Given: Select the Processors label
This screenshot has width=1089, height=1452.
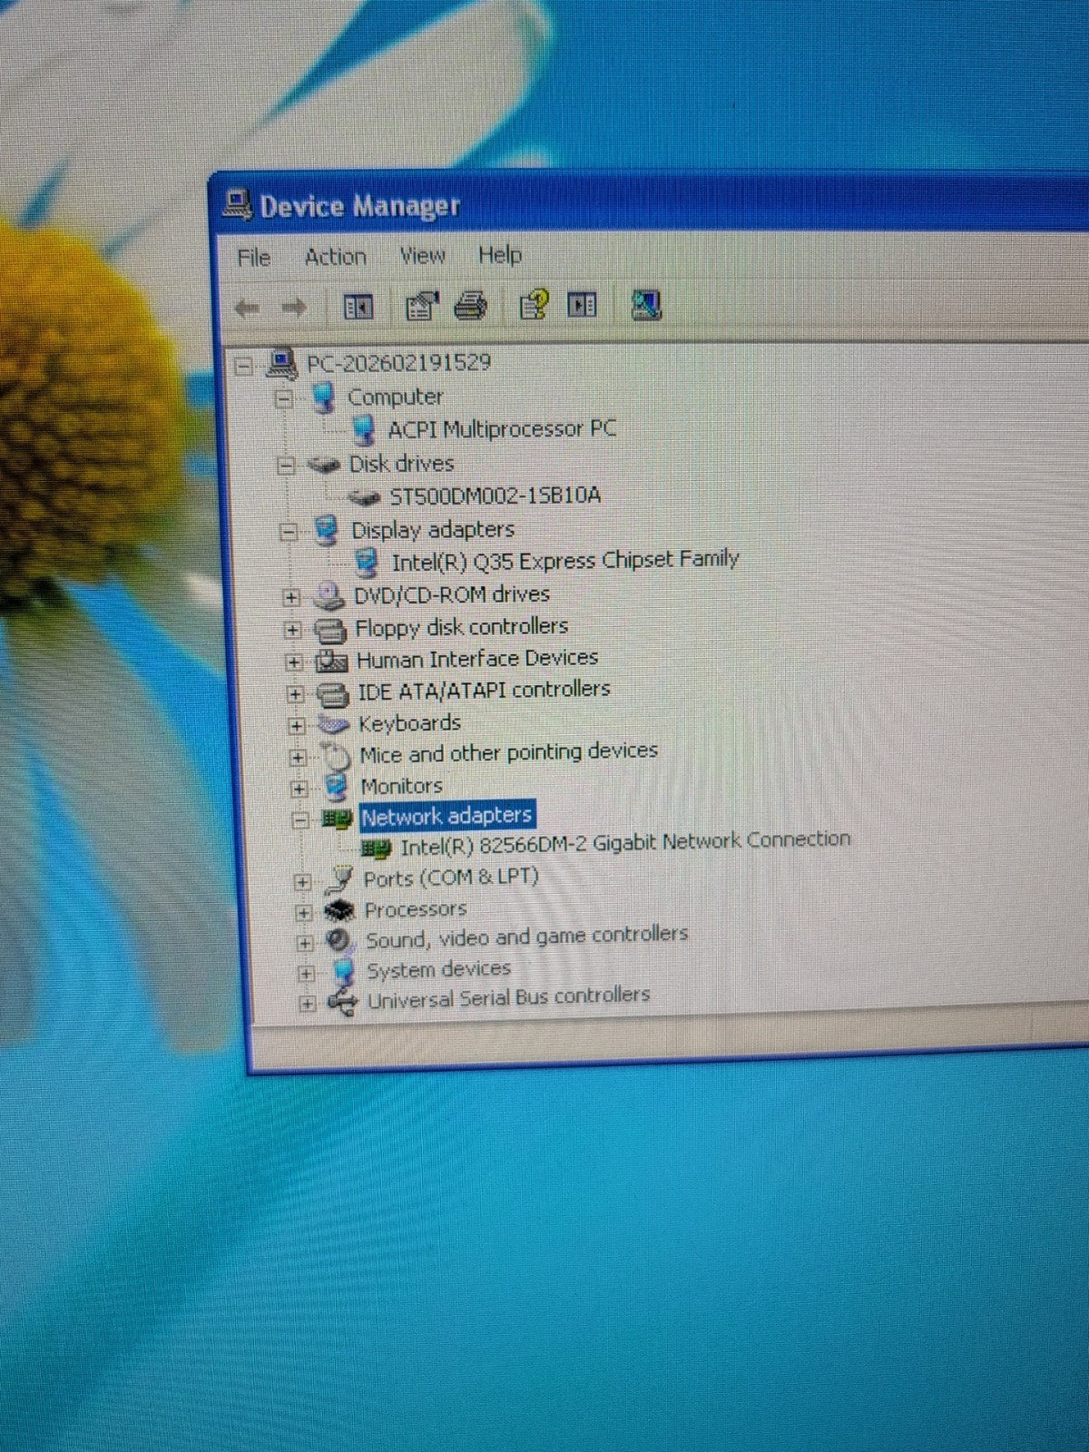Looking at the screenshot, I should [x=415, y=908].
